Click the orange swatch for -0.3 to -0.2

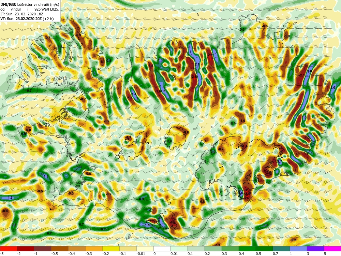point(94,249)
